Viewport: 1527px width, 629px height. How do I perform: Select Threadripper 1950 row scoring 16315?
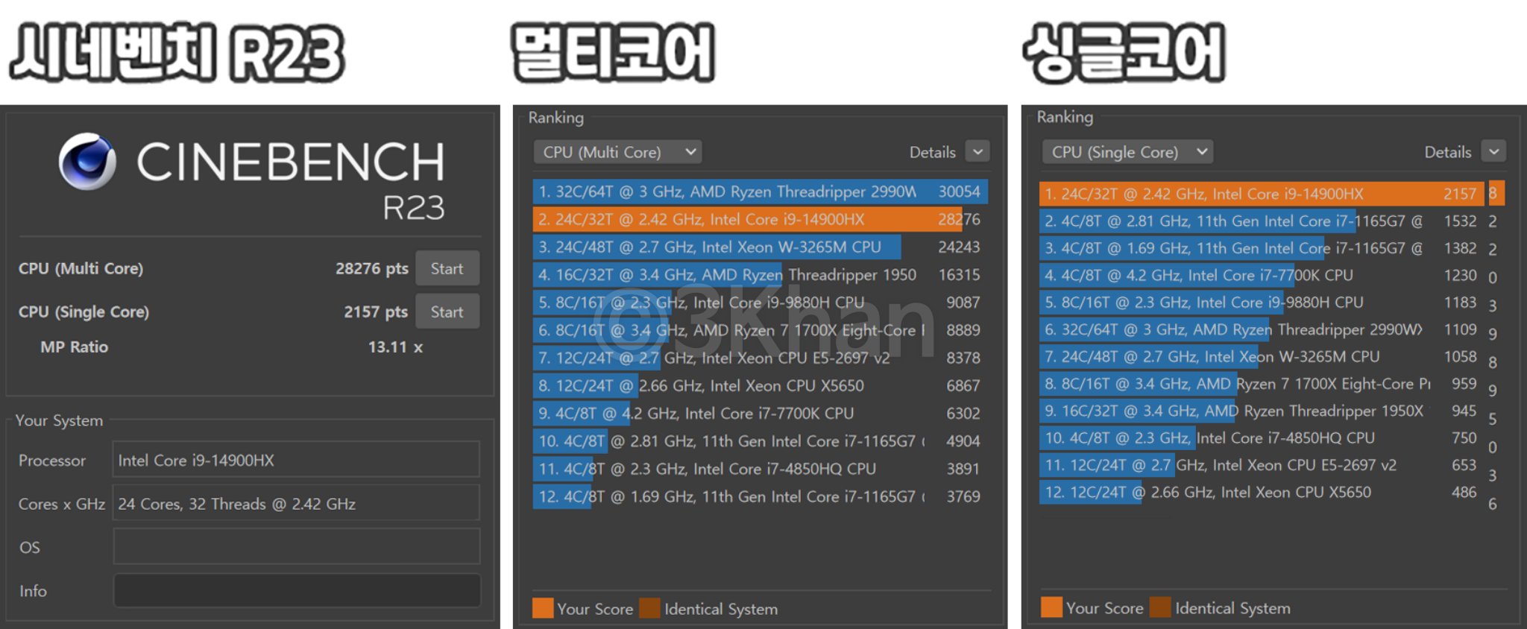point(761,274)
